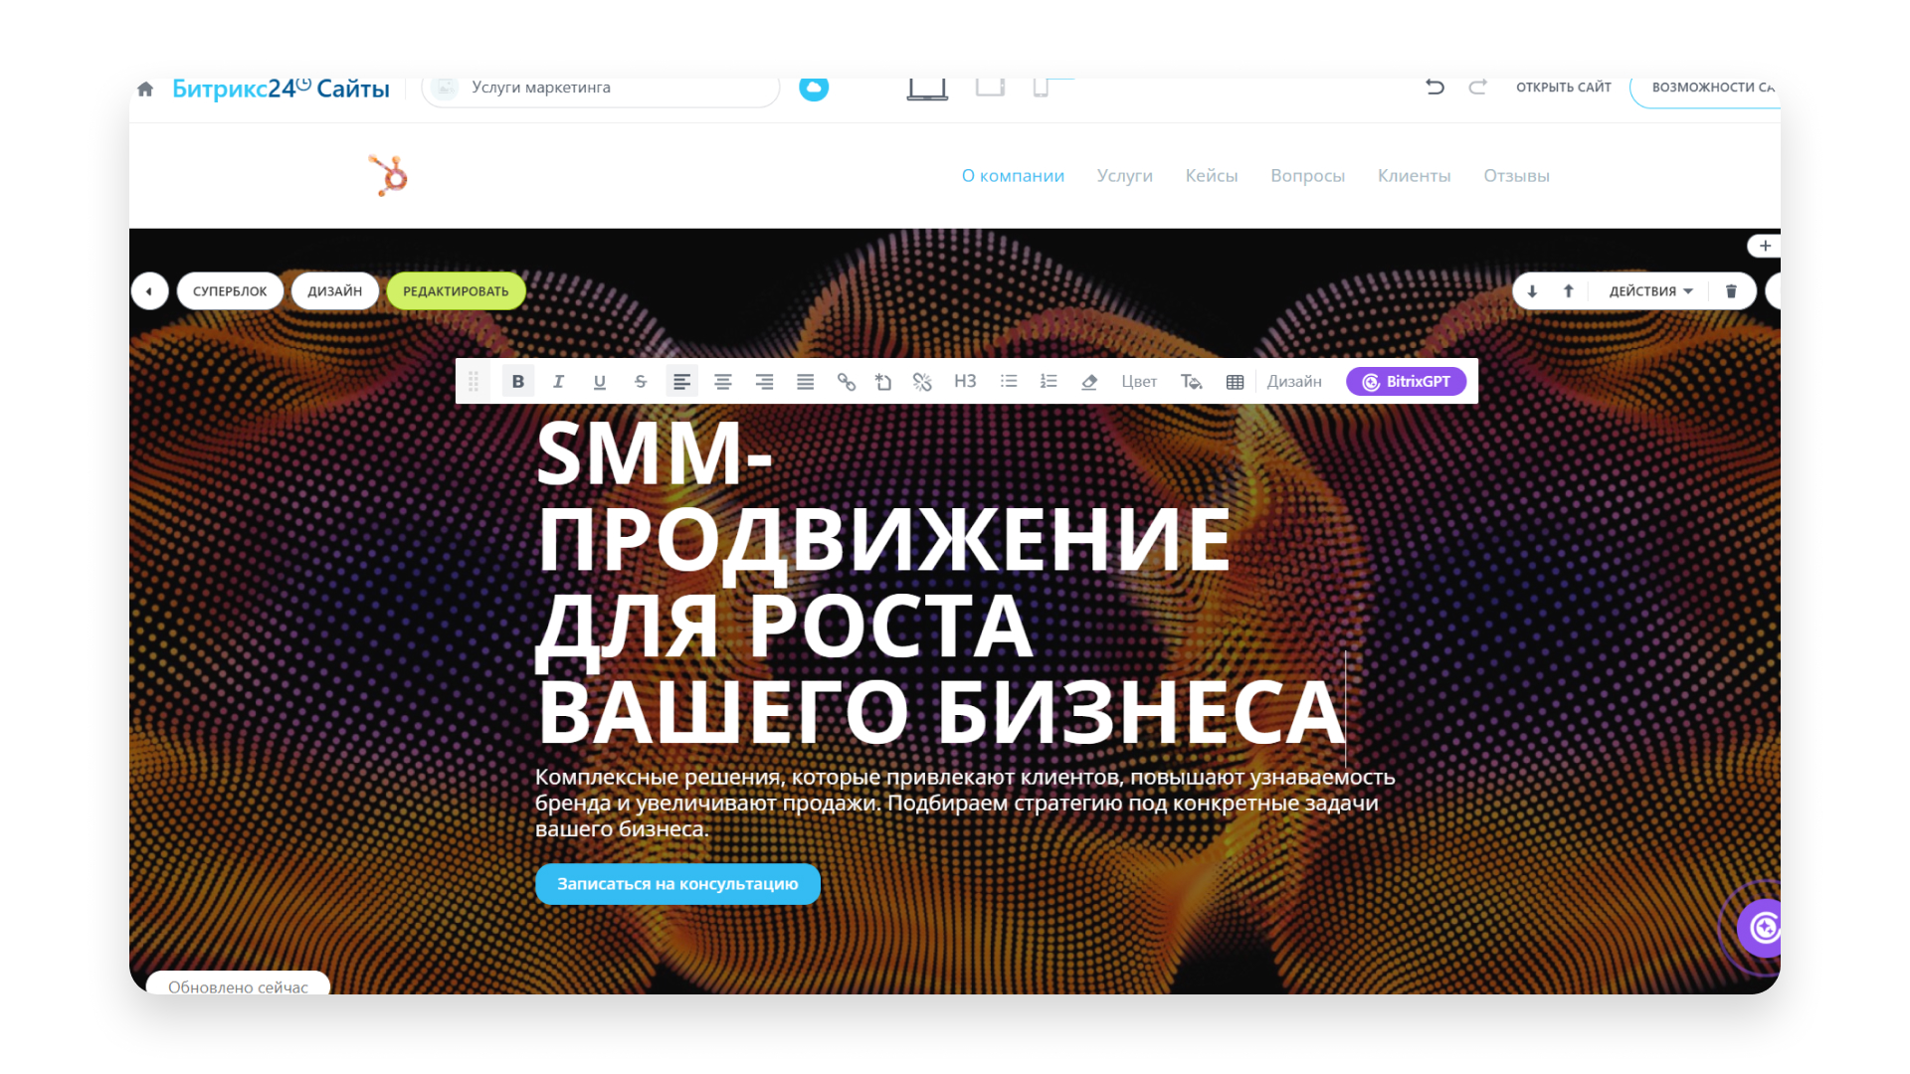This screenshot has width=1910, height=1074.
Task: Toggle underline formatting
Action: click(599, 382)
